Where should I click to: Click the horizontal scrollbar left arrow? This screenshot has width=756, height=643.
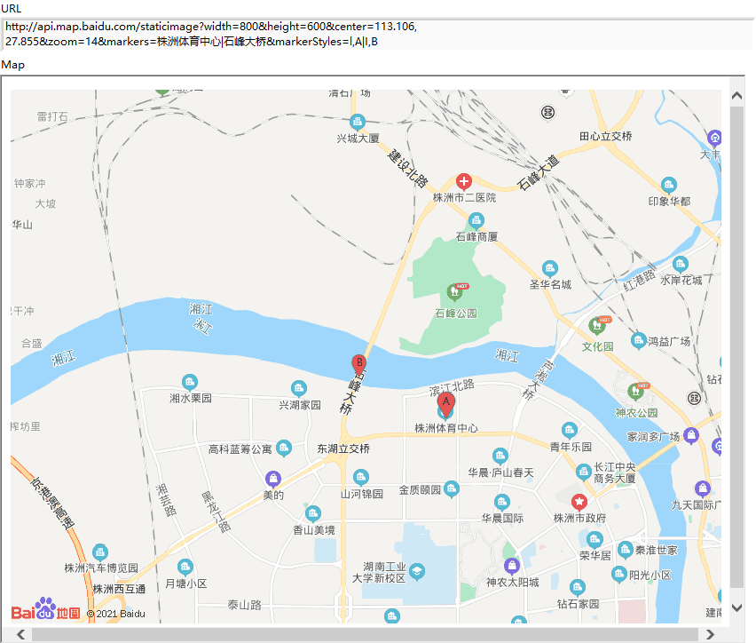point(20,634)
